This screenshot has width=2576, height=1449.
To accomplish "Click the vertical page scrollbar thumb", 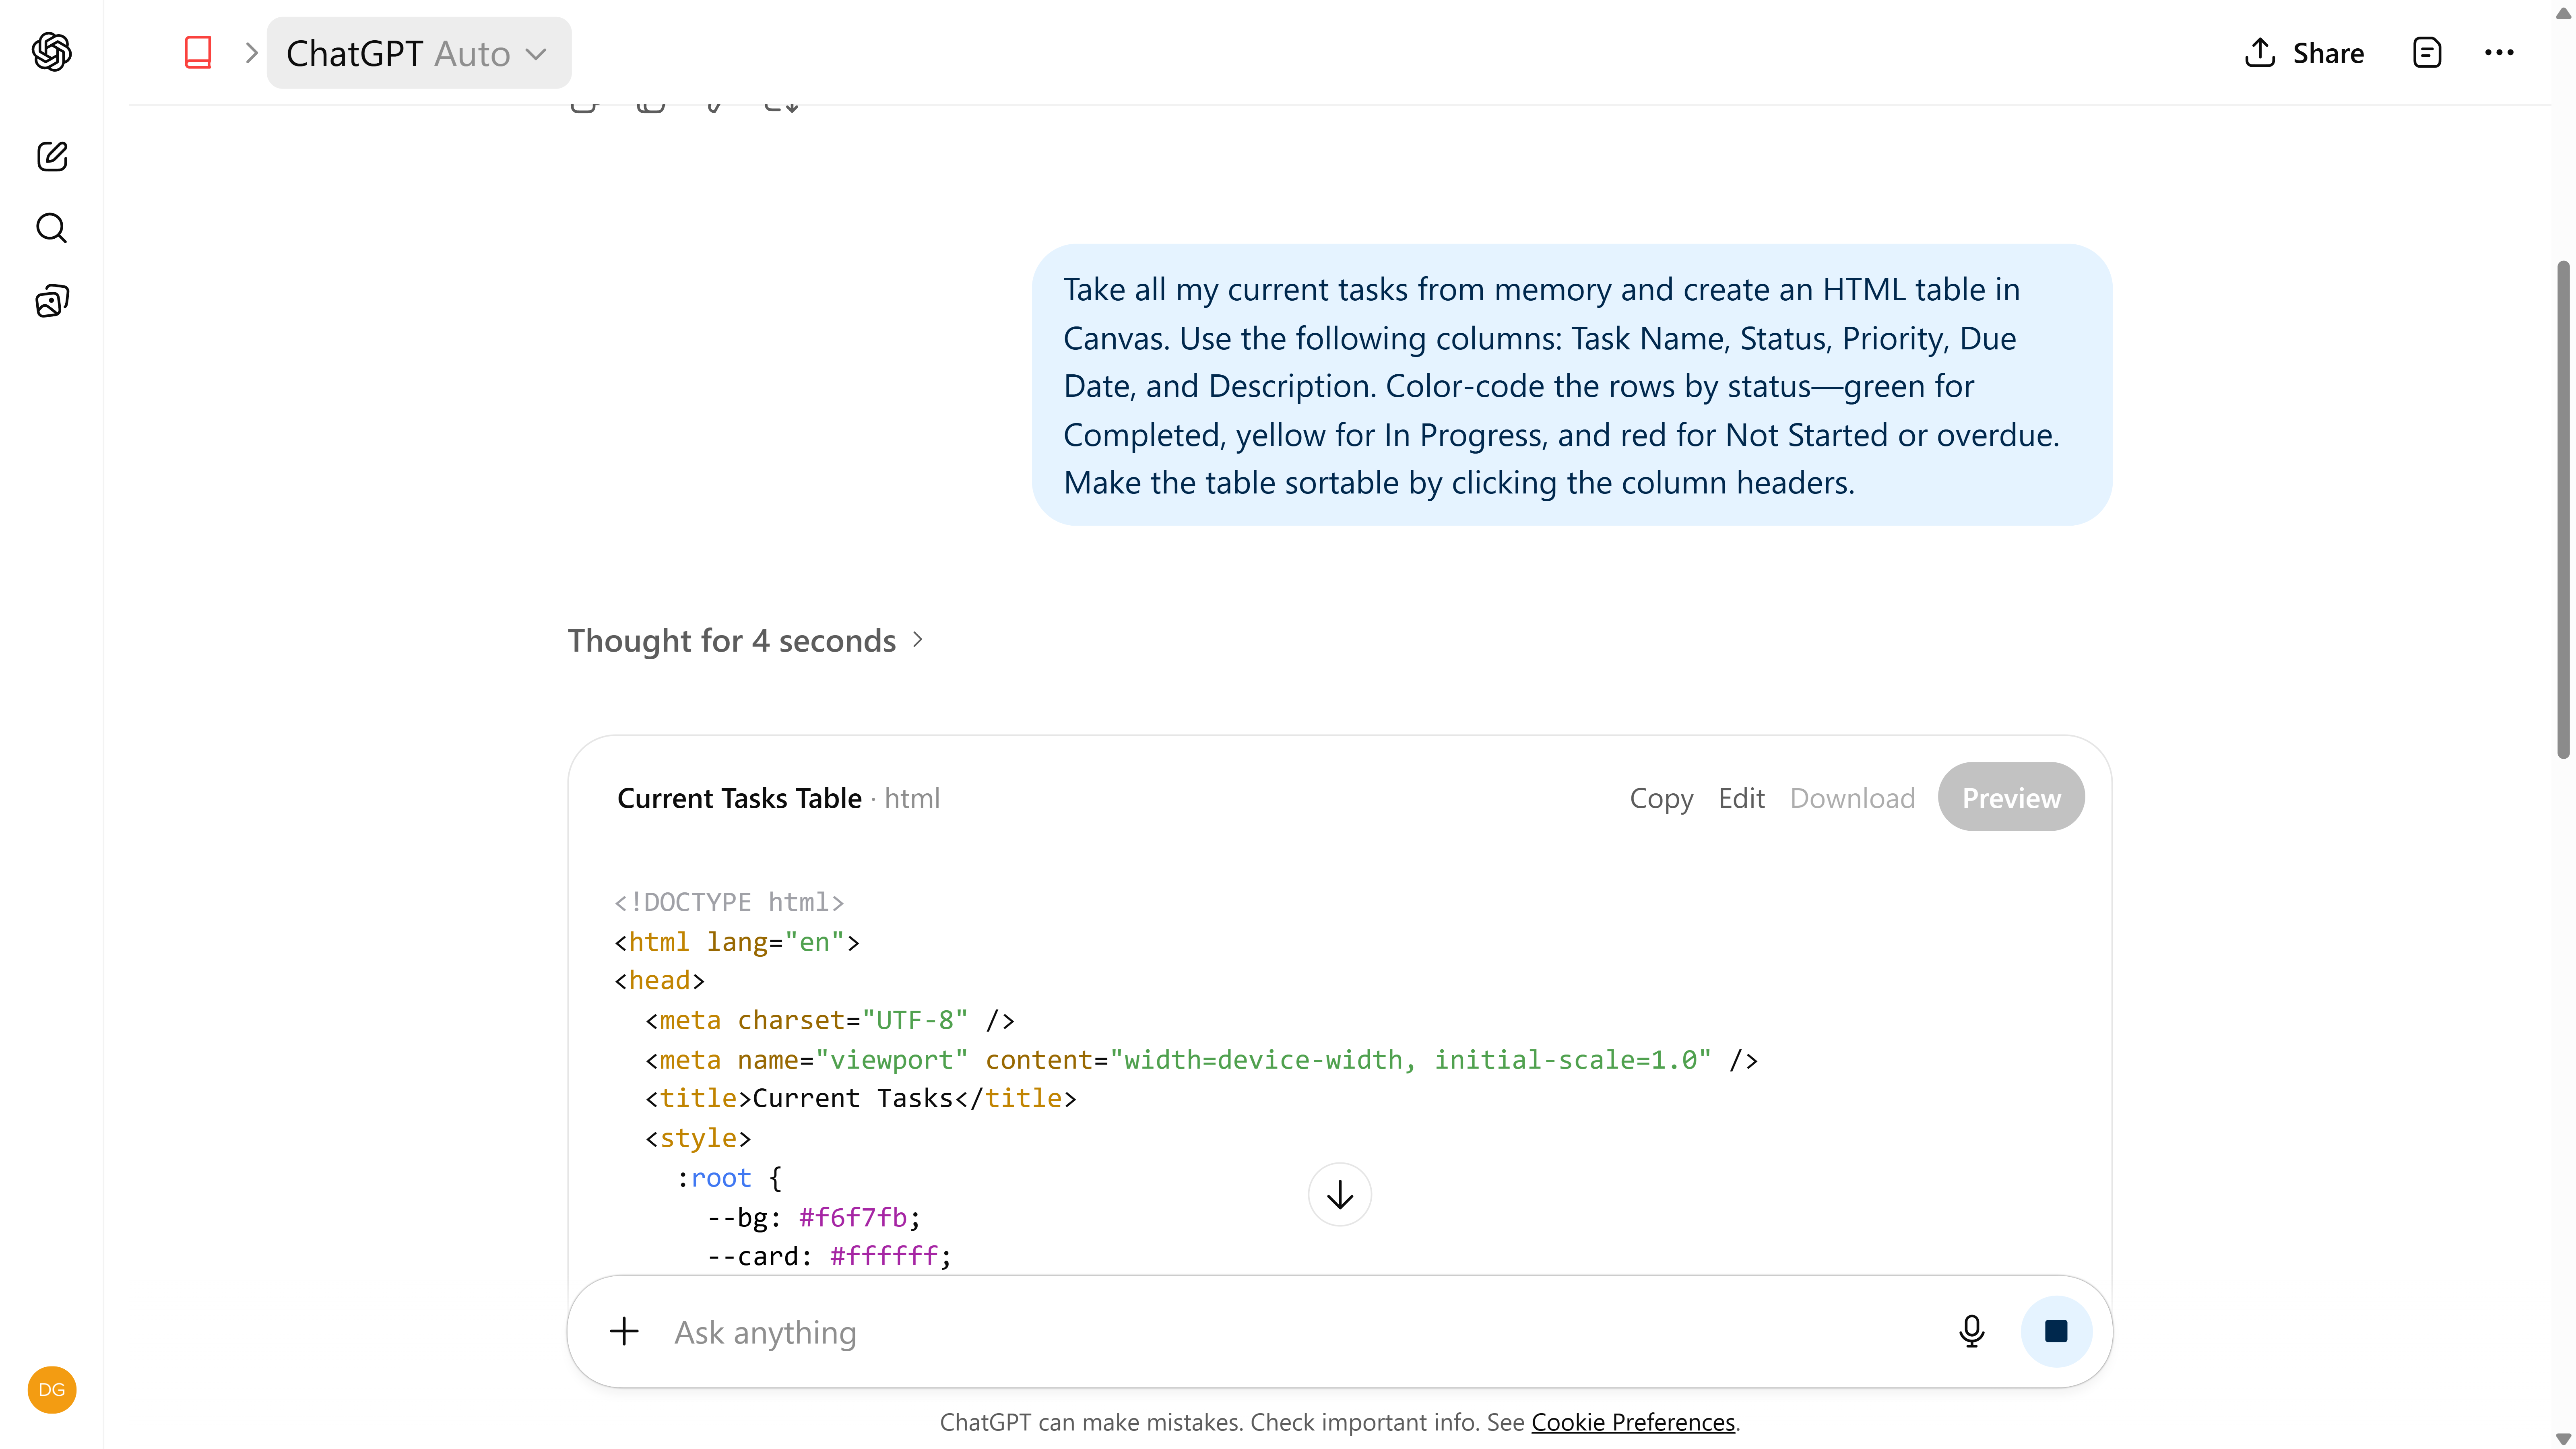I will tap(2563, 510).
